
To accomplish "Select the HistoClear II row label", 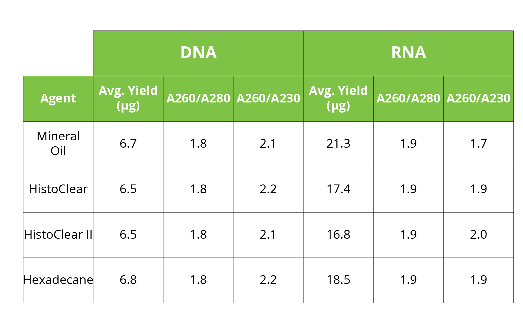I will point(58,235).
